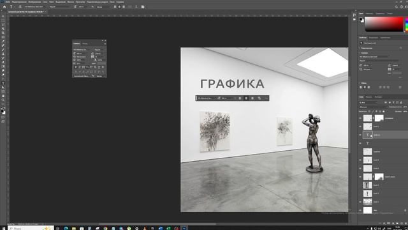This screenshot has width=408, height=230.
Task: Select the Rectangle shape tool
Action: (x=3, y=91)
